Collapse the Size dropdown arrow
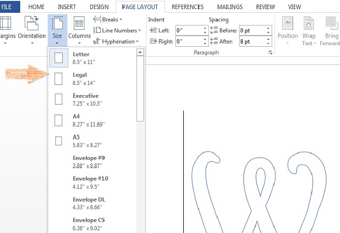The height and width of the screenshot is (233, 340). pyautogui.click(x=57, y=43)
